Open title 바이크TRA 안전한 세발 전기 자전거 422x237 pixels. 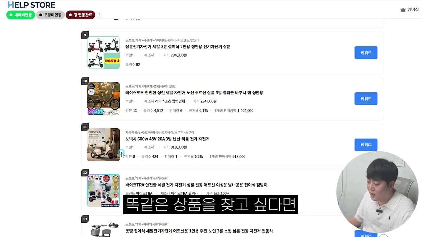196,185
